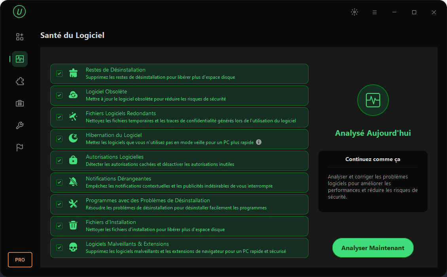The width and height of the screenshot is (447, 277).
Task: Toggle the sun theme icon in title bar
Action: pyautogui.click(x=354, y=12)
